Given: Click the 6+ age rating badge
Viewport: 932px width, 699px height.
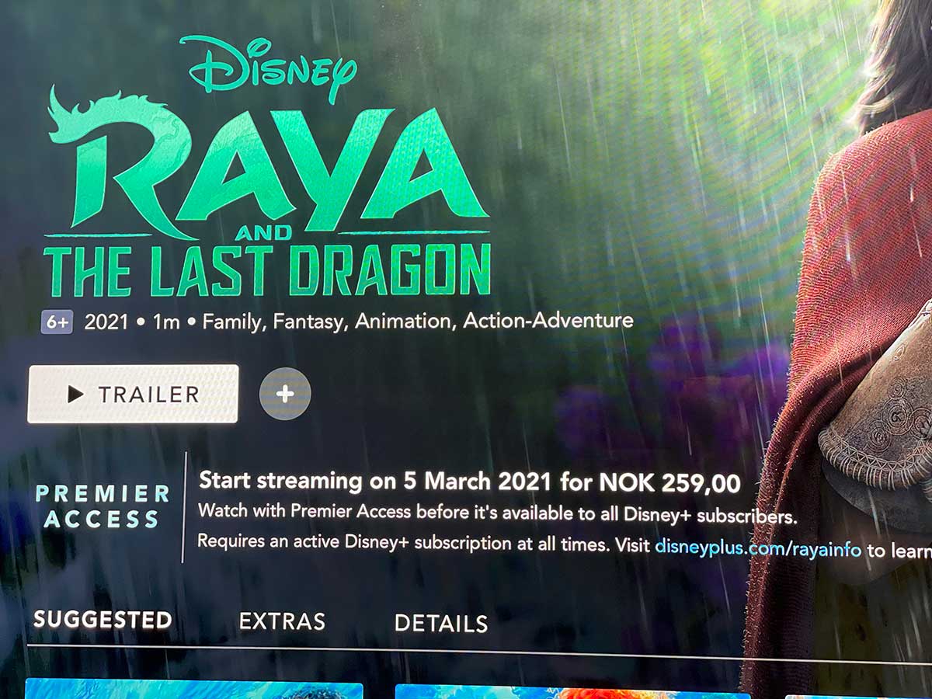Looking at the screenshot, I should coord(57,322).
